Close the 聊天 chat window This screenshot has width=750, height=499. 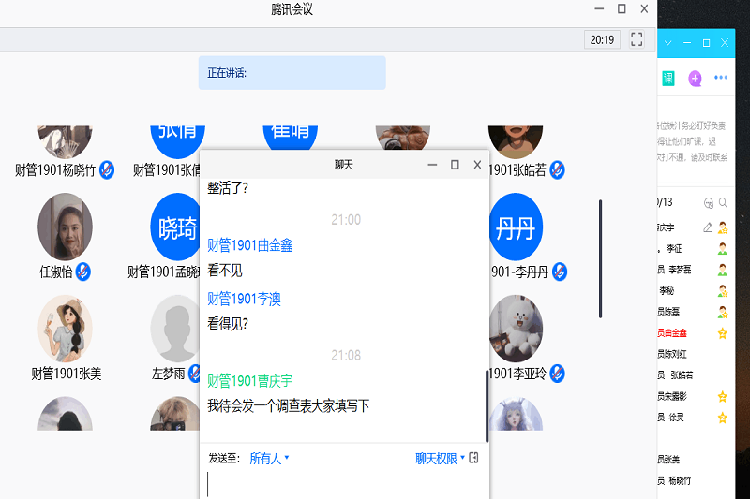point(477,165)
